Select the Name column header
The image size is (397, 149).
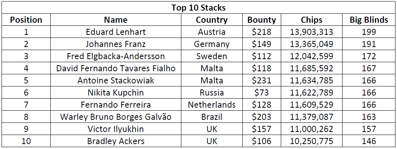(x=116, y=20)
